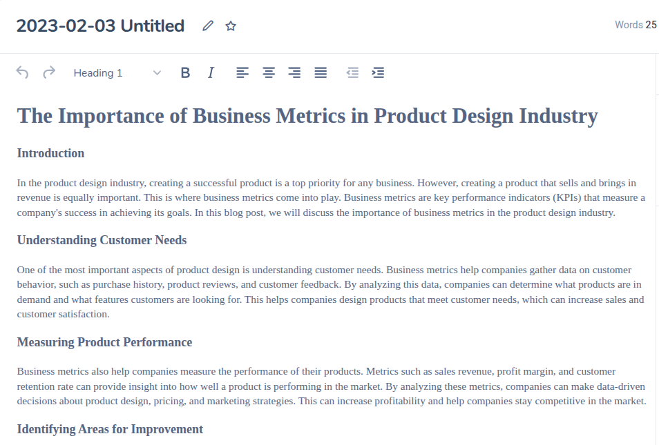
Task: Justify the paragraph text
Action: 321,72
